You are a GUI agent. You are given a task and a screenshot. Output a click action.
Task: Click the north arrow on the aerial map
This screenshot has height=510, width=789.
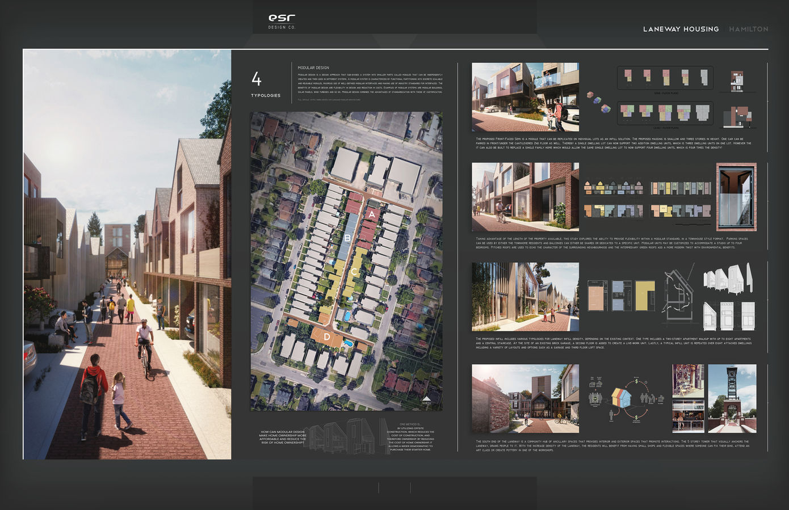click(426, 401)
